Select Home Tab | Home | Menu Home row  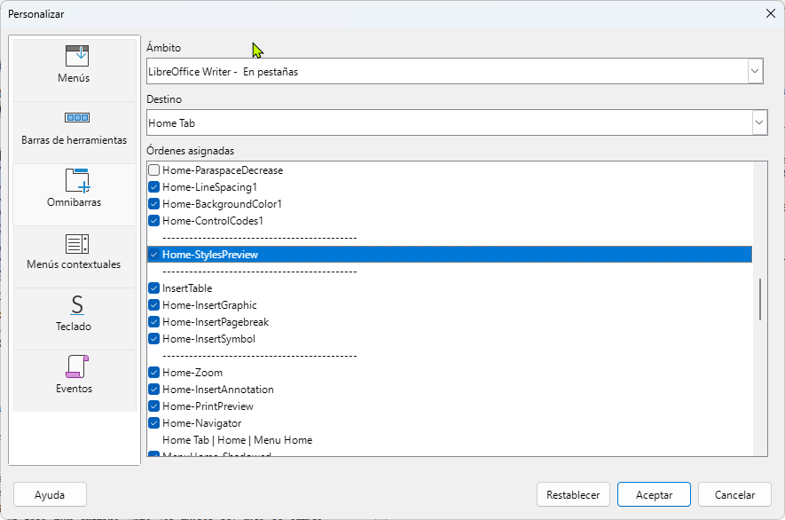point(450,440)
